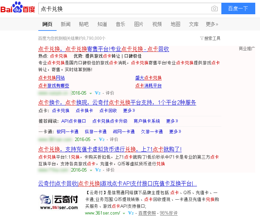The height and width of the screenshot is (221, 260).
Task: Open the 知道 tab
Action: (102, 24)
